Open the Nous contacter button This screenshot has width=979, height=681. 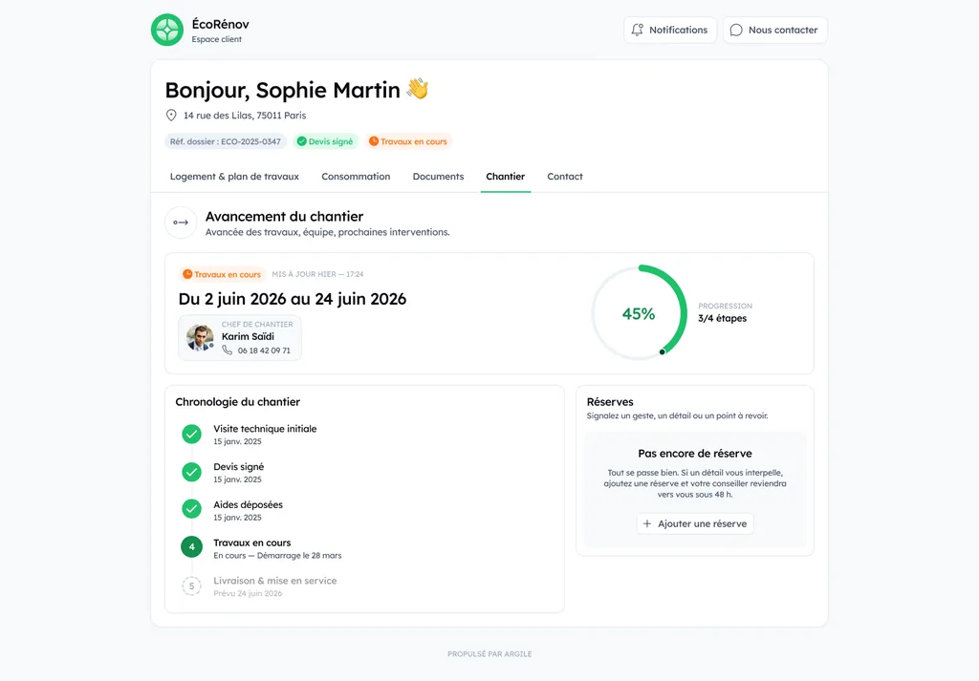(x=774, y=30)
